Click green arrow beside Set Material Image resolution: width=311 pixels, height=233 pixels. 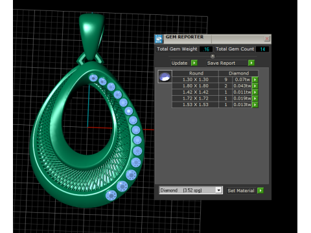pyautogui.click(x=260, y=190)
